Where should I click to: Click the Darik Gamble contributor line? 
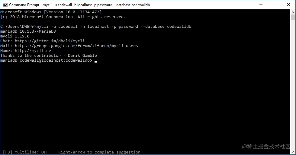coord(49,56)
